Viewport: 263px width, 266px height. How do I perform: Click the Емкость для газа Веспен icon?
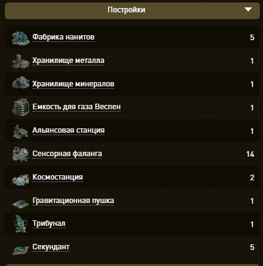pyautogui.click(x=20, y=107)
